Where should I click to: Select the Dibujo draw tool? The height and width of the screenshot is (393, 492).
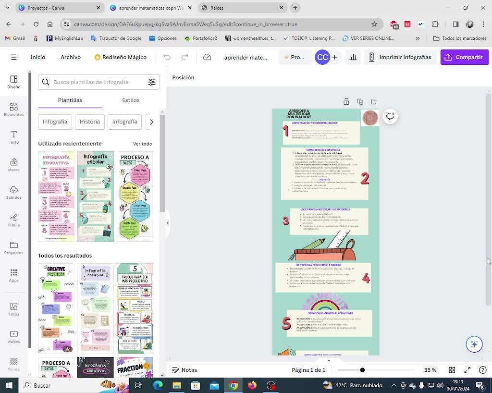click(x=14, y=220)
